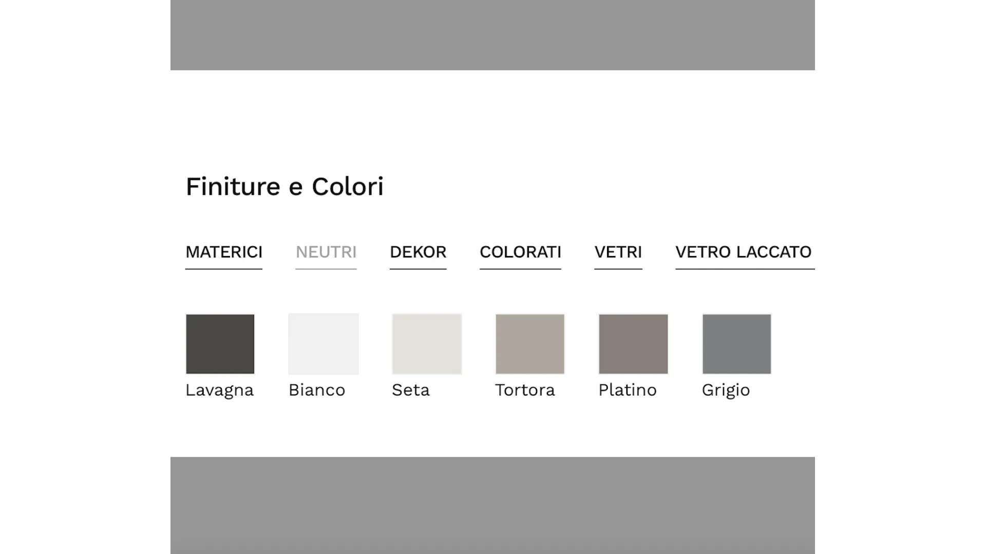The width and height of the screenshot is (986, 554).
Task: Switch to the DEKOR tab
Action: 418,252
